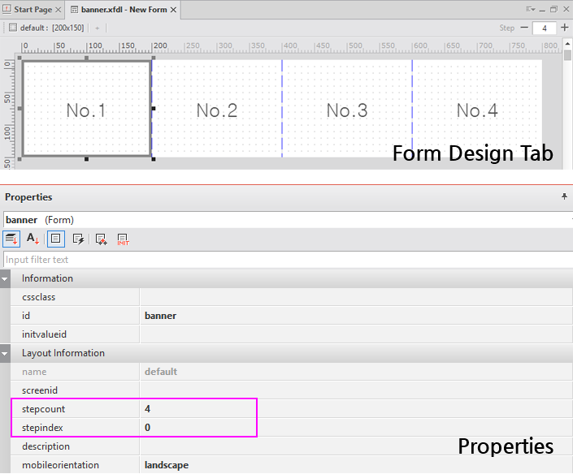Show the properties list view

pos(56,239)
